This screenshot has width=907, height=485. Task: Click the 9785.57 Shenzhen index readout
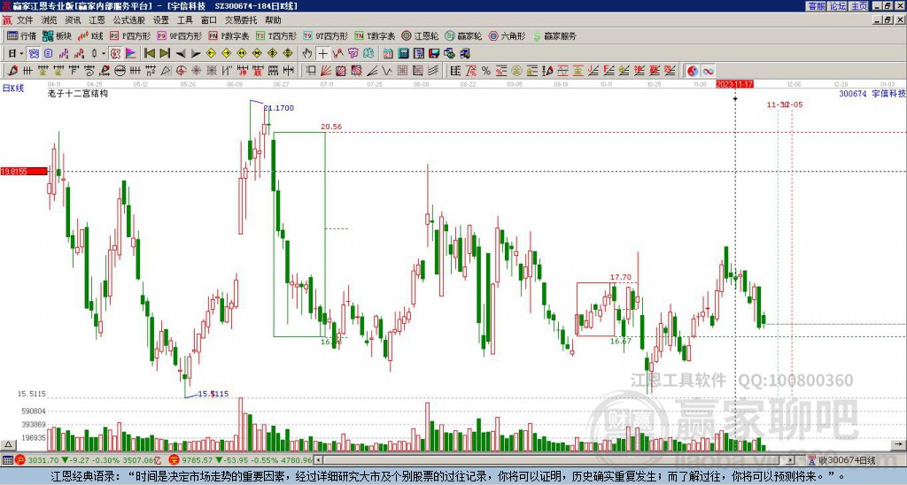click(x=197, y=460)
